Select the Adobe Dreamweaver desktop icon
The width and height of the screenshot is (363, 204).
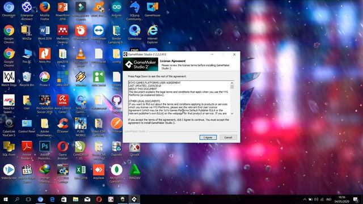[x=45, y=127]
